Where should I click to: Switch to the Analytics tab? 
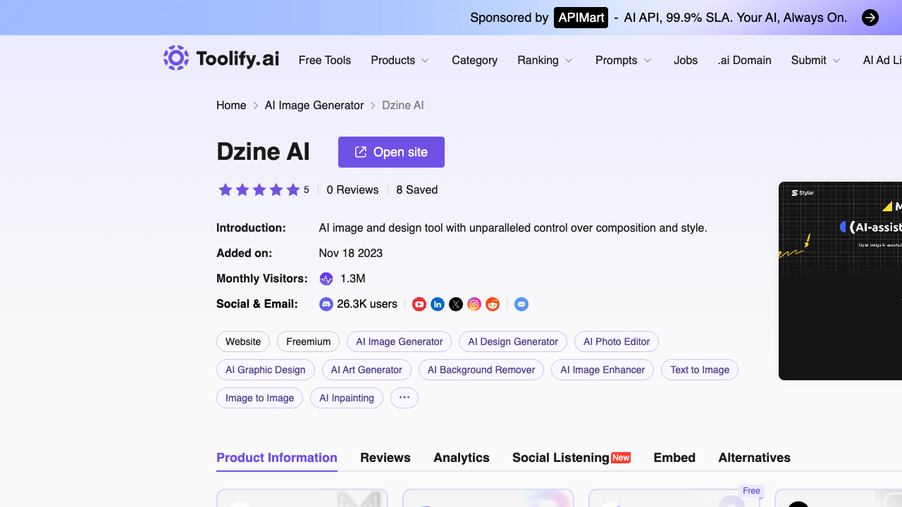(462, 458)
